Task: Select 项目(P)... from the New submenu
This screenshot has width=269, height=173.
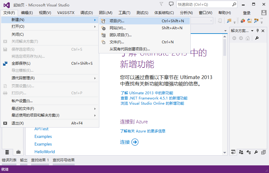Action: coord(117,21)
